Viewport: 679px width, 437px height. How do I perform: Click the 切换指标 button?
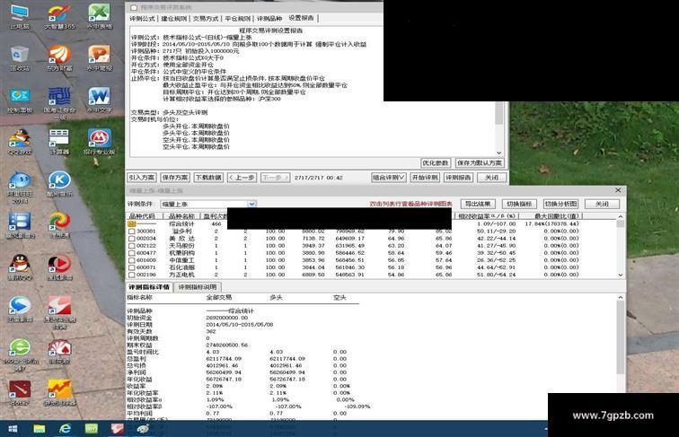tap(519, 204)
